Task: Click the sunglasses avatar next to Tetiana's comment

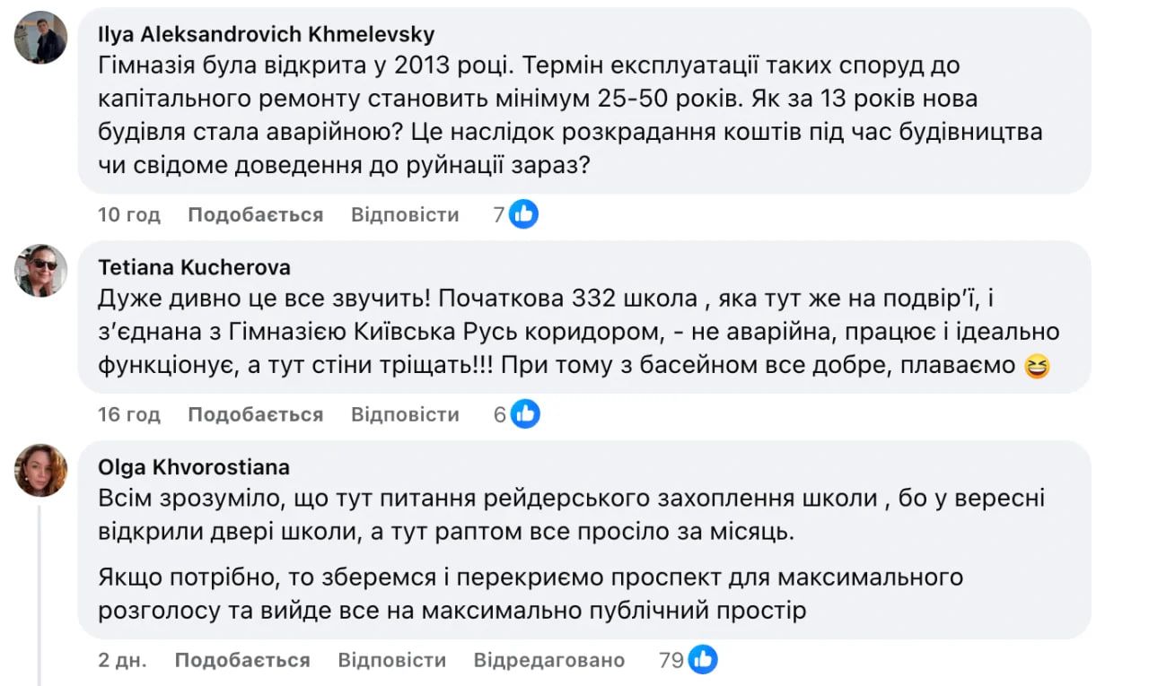Action: (x=39, y=271)
